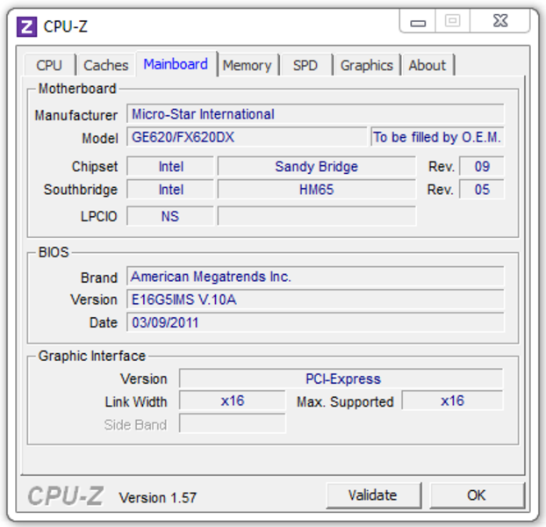The width and height of the screenshot is (546, 527).
Task: Click the Max. Supported label
Action: (x=345, y=402)
